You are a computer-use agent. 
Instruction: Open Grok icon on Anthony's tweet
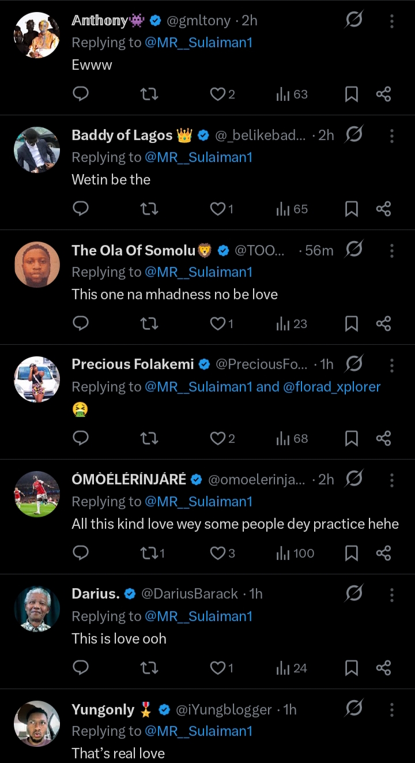click(x=354, y=21)
